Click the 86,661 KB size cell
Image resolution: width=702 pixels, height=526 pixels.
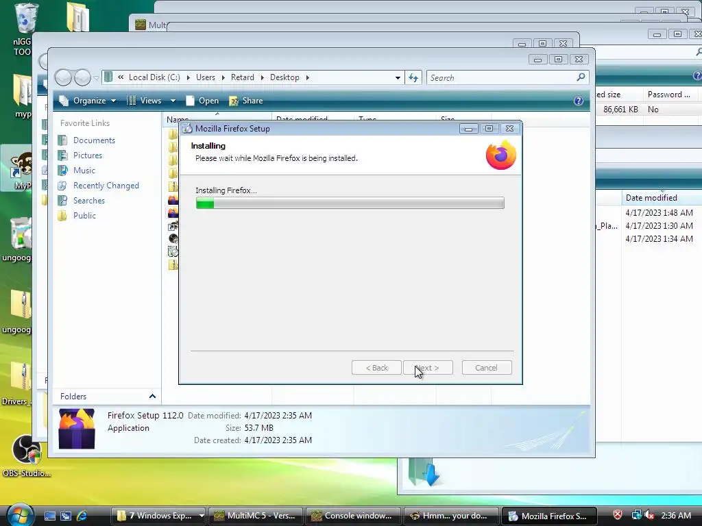click(x=620, y=109)
